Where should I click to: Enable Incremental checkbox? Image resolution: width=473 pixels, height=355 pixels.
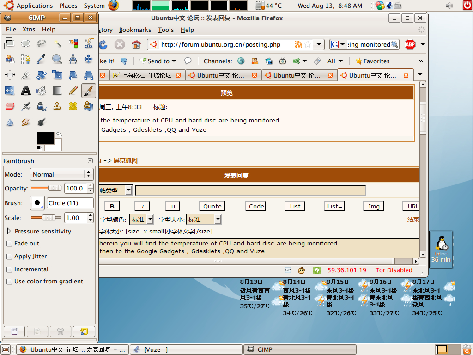coord(9,269)
